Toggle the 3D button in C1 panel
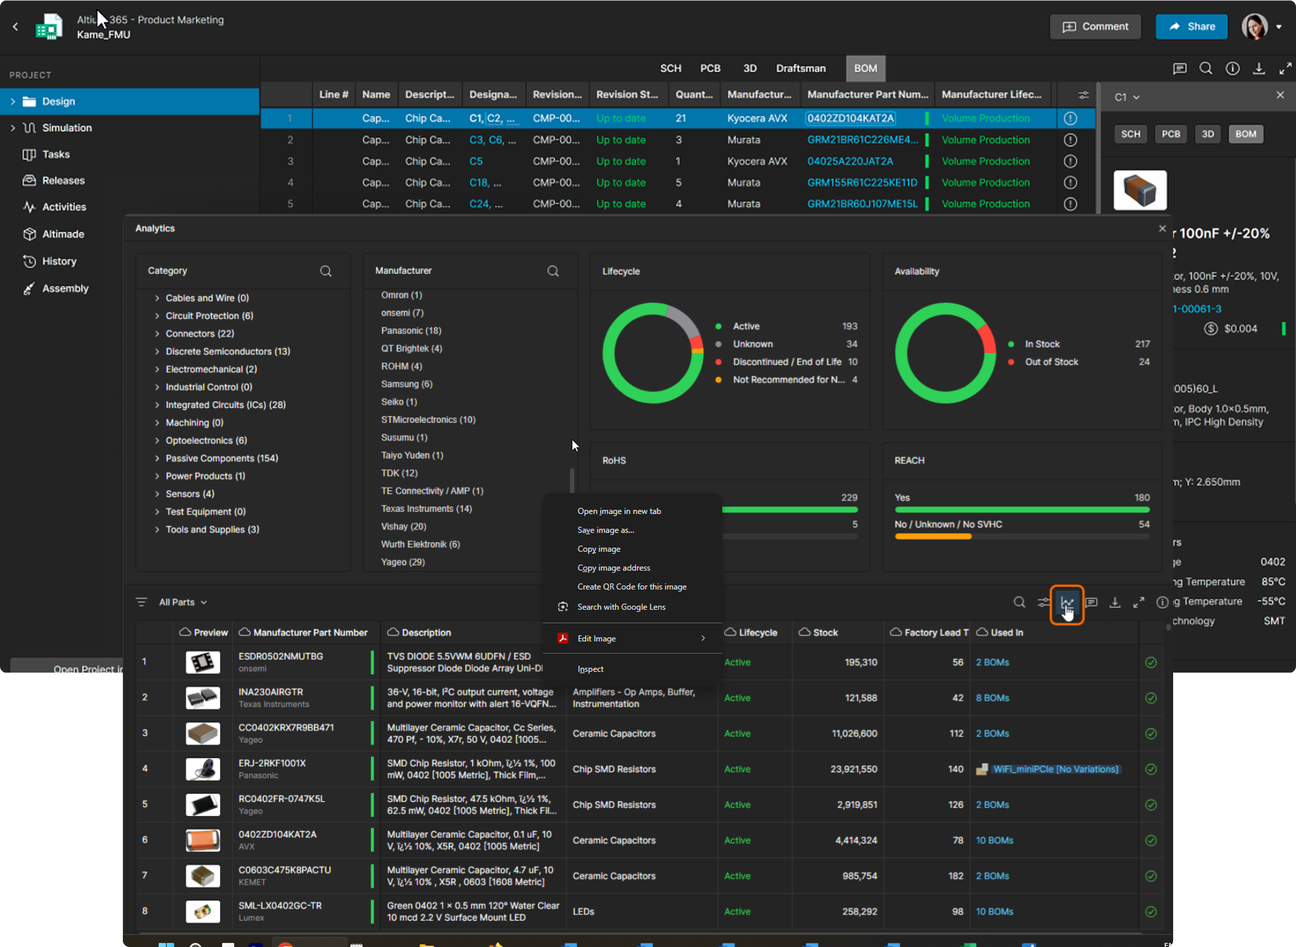The height and width of the screenshot is (947, 1296). tap(1208, 134)
